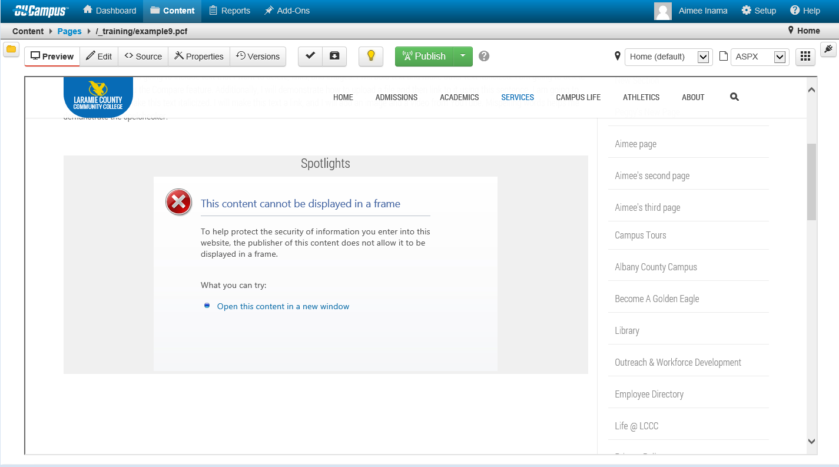Click the gray help question mark icon
839x467 pixels.
tap(484, 56)
